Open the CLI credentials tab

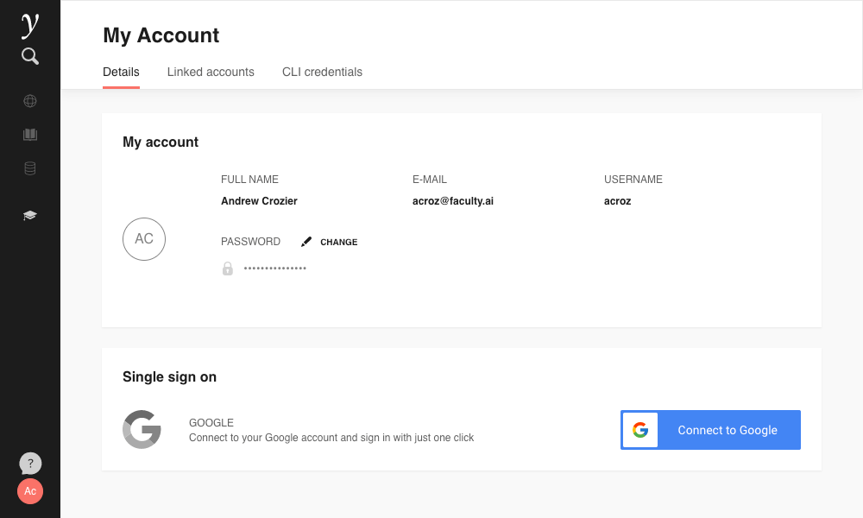click(x=322, y=73)
